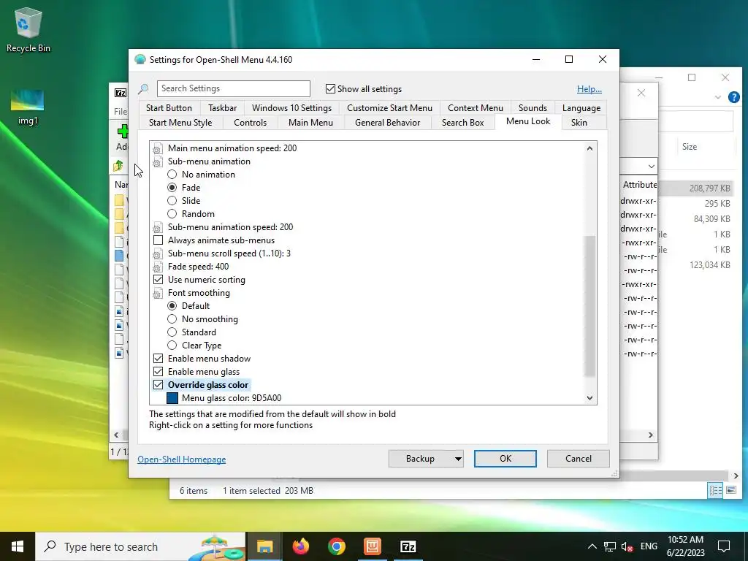Switch to details view in the File Explorer status bar
748x561 pixels.
click(715, 490)
